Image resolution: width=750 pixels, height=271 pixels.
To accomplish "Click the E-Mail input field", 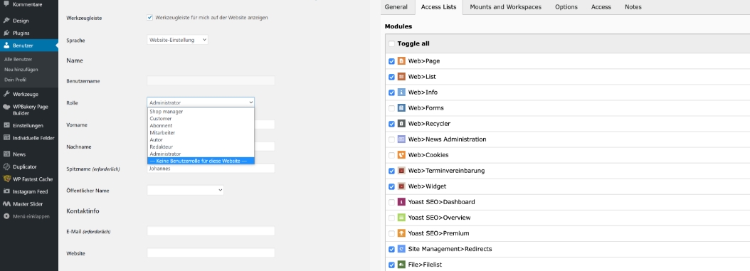I will click(211, 231).
